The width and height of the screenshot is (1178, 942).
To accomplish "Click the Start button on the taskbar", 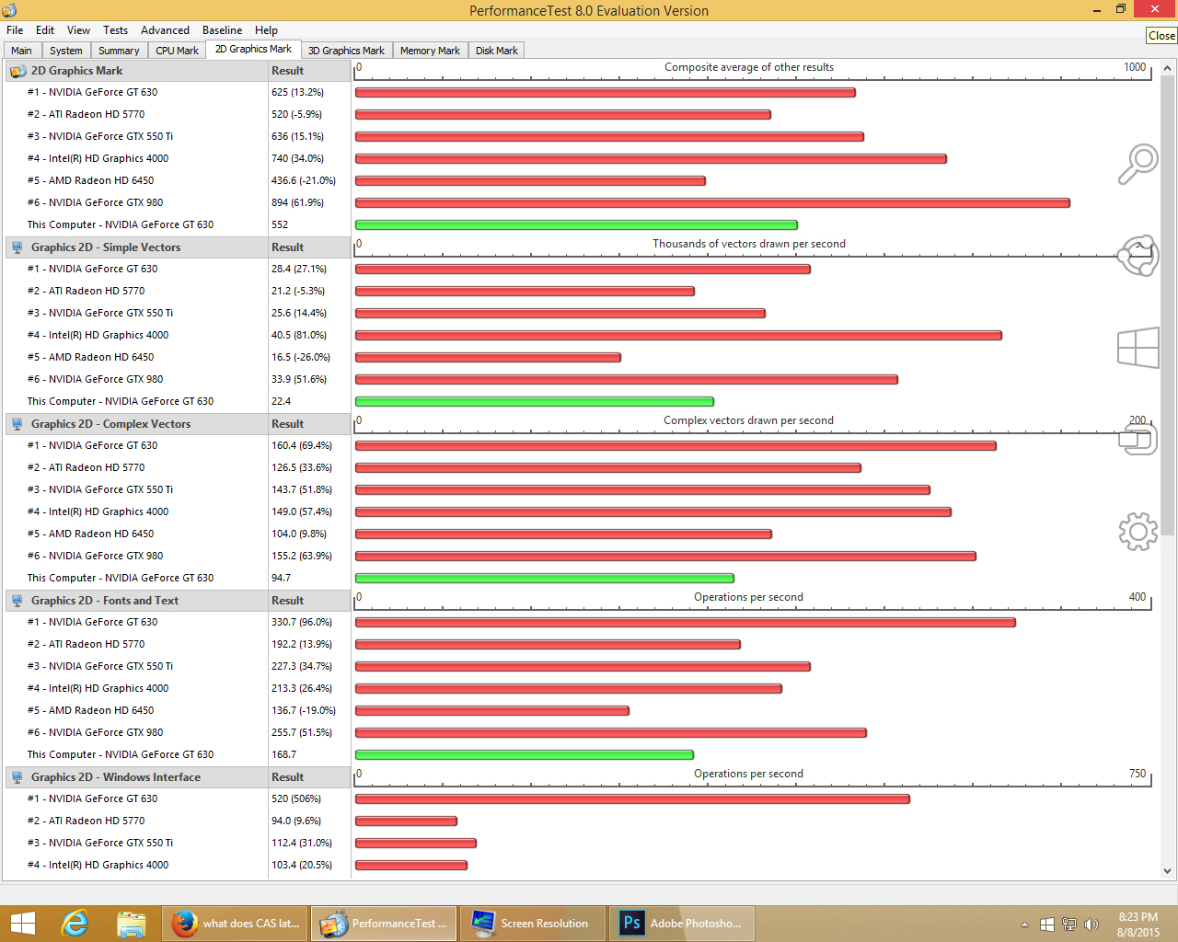I will click(x=22, y=924).
